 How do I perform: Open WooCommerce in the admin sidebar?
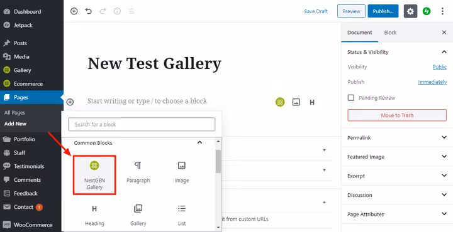click(33, 225)
